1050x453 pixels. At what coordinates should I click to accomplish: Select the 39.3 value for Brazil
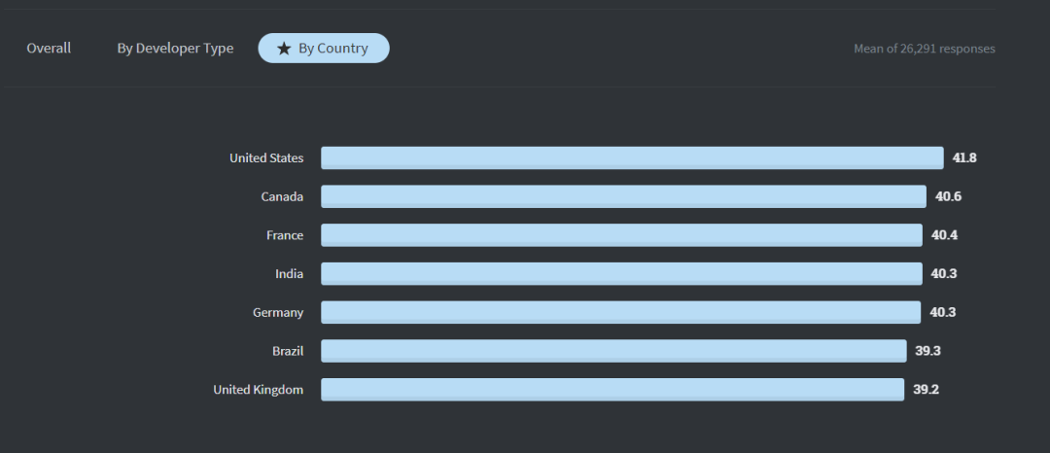pos(927,351)
